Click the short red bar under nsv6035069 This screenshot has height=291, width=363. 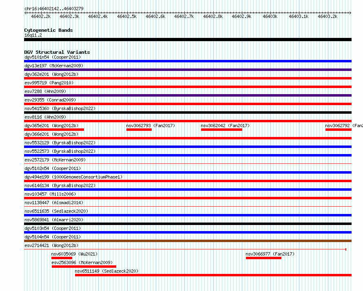pos(62,258)
